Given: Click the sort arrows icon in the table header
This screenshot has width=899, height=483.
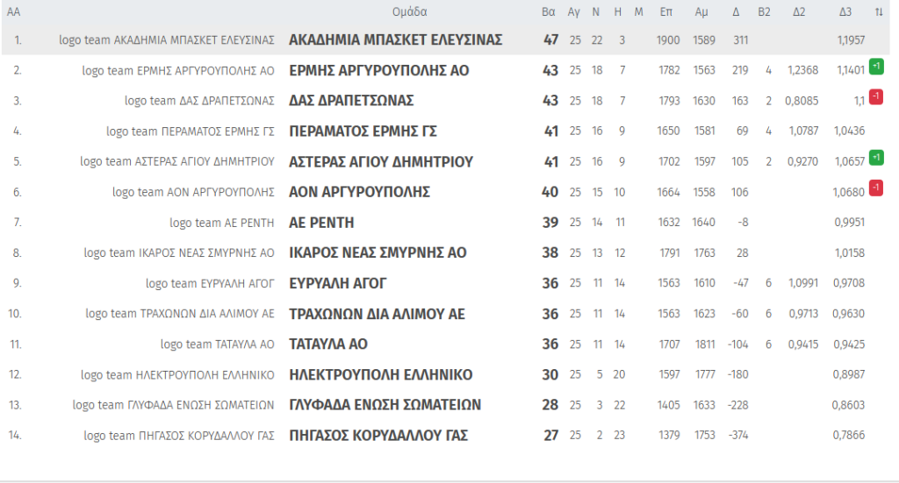Looking at the screenshot, I should [x=879, y=12].
